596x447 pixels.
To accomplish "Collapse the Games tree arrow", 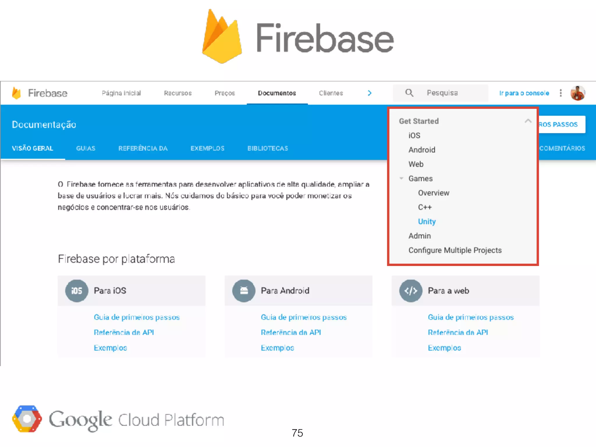I will coord(402,178).
